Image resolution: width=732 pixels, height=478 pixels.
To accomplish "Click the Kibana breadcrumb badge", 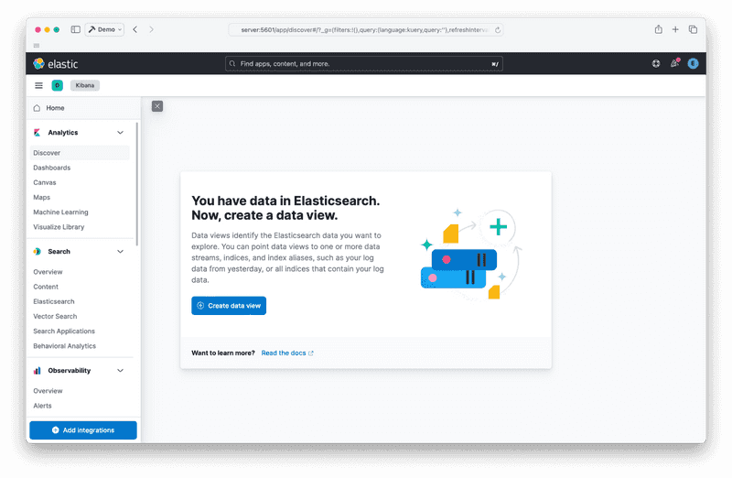I will (84, 85).
